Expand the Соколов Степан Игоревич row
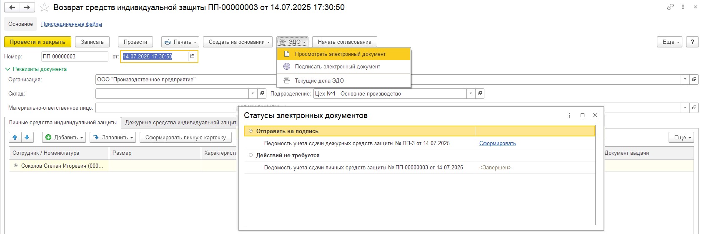This screenshot has width=704, height=234. click(x=16, y=166)
